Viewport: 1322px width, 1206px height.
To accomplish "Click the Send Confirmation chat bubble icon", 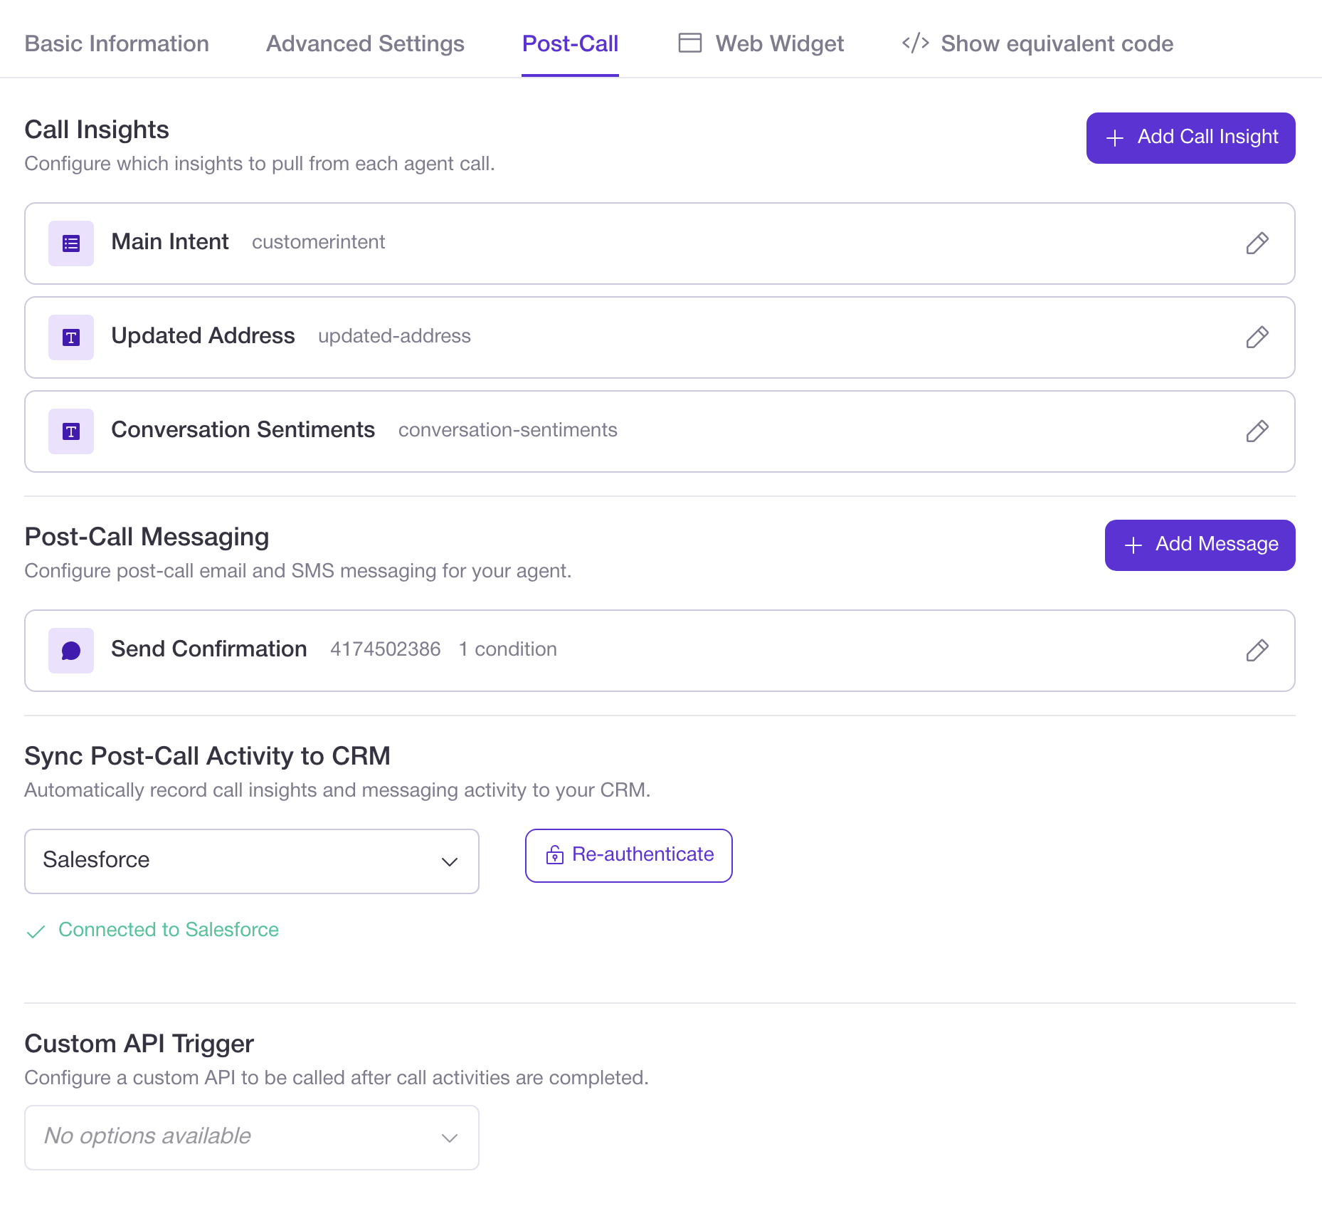I will 70,650.
